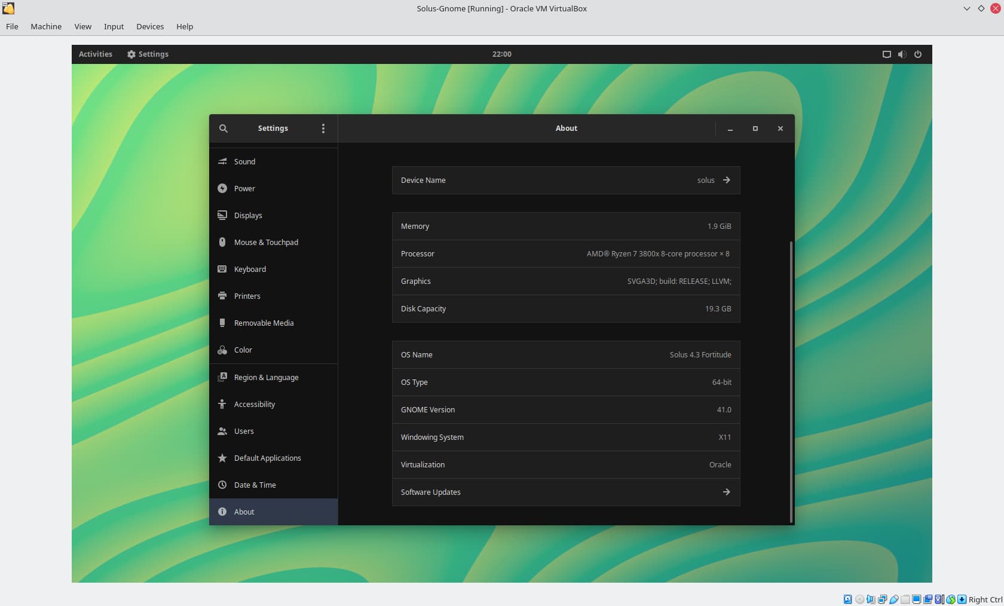Select the Color panel icon
This screenshot has width=1004, height=606.
pyautogui.click(x=222, y=350)
